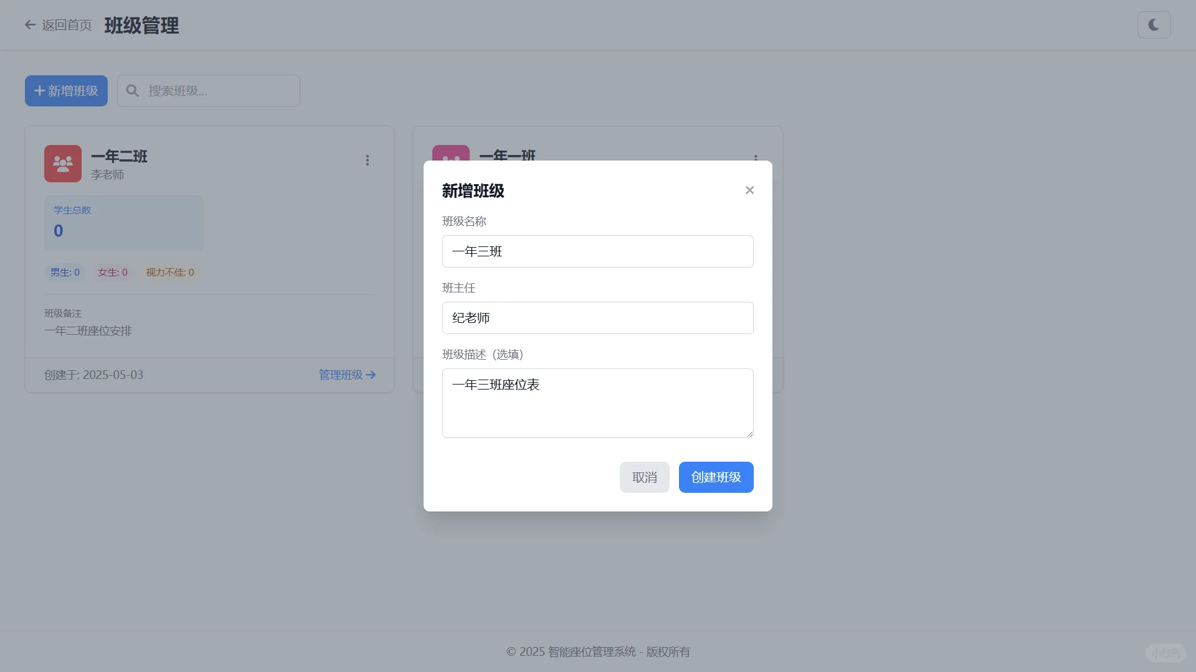The width and height of the screenshot is (1196, 672).
Task: Click the 学生总数 stat box
Action: pyautogui.click(x=123, y=223)
